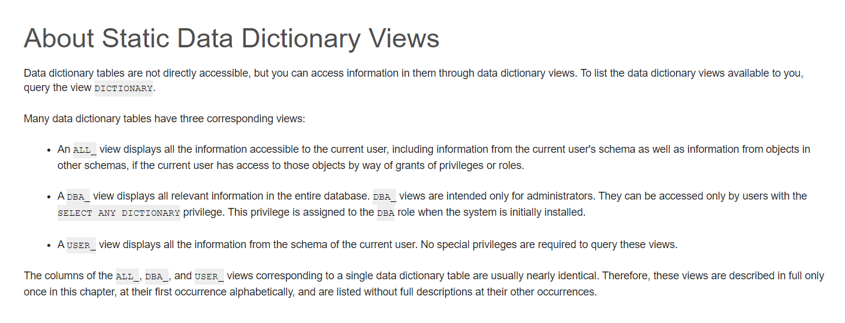Click the bullet marker before "A DBA_ view"
The width and height of the screenshot is (845, 323).
49,197
